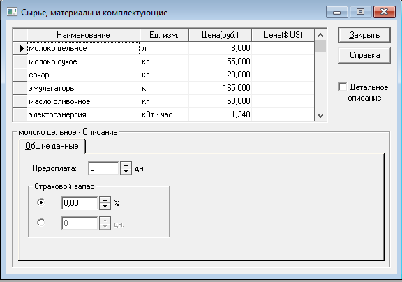The width and height of the screenshot is (402, 282).
Task: Click the Цена($ US) column header
Action: (283, 35)
